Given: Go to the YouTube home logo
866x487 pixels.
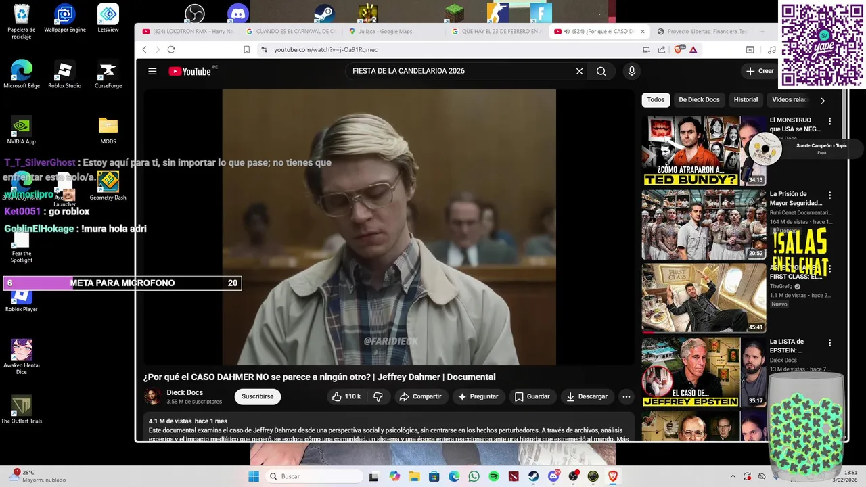Looking at the screenshot, I should pos(190,71).
